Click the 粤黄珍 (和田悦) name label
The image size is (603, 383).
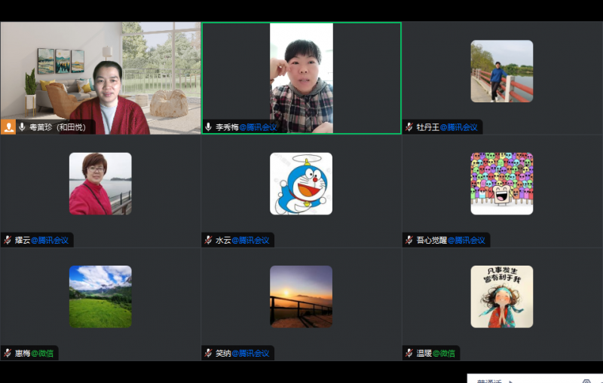[x=57, y=127]
